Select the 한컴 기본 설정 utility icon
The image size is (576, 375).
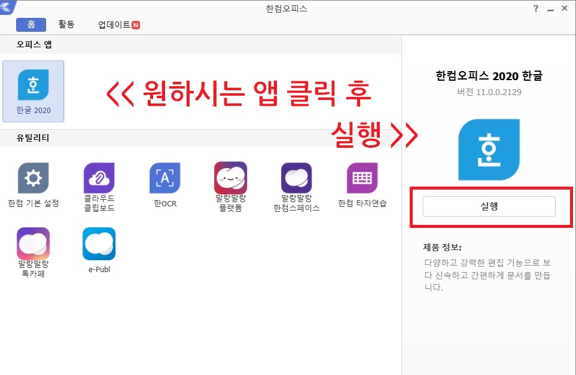point(33,178)
